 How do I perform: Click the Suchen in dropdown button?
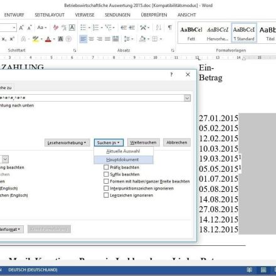point(109,142)
